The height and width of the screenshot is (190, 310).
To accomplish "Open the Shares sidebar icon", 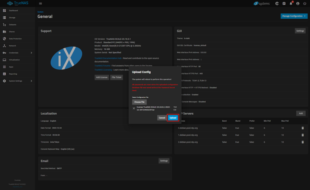I will pos(4,32).
